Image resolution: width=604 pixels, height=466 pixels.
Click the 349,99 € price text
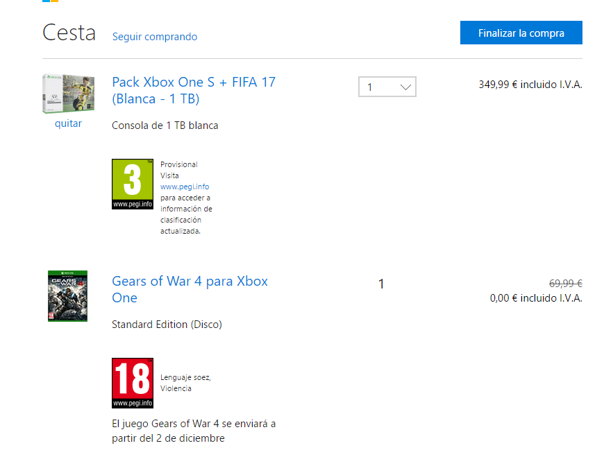(530, 85)
